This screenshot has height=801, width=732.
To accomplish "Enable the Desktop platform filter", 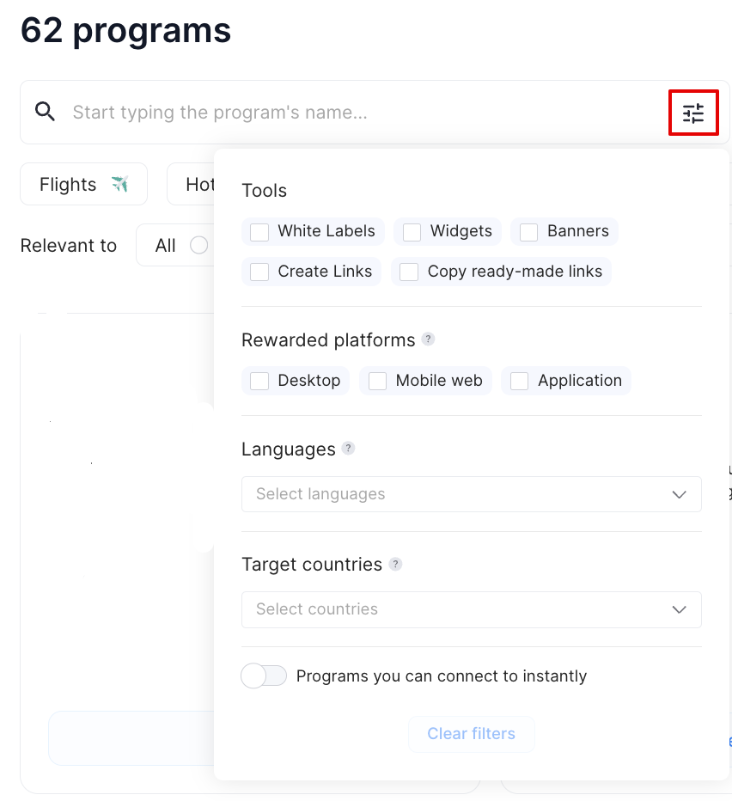I will click(x=259, y=382).
